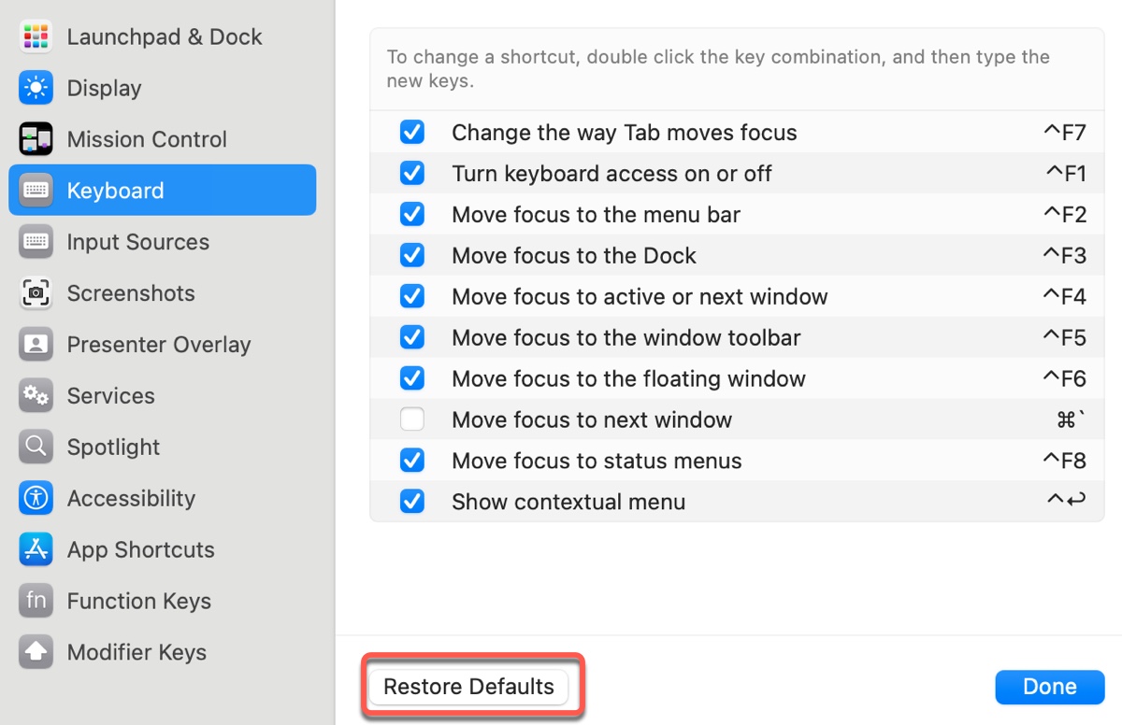Disable Show contextual menu checkbox

(x=412, y=502)
